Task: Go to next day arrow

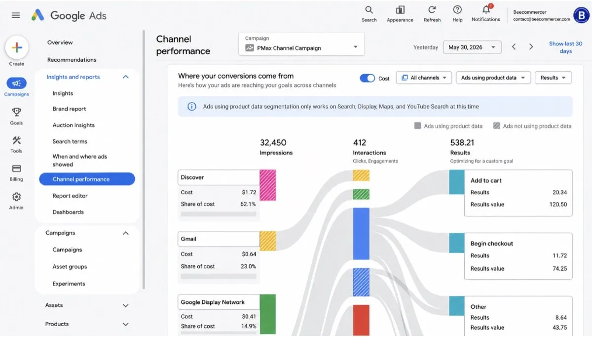Action: click(x=531, y=47)
